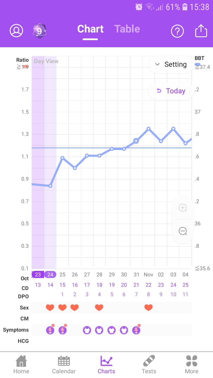Tap the share export icon
This screenshot has width=213, height=378.
point(201,30)
